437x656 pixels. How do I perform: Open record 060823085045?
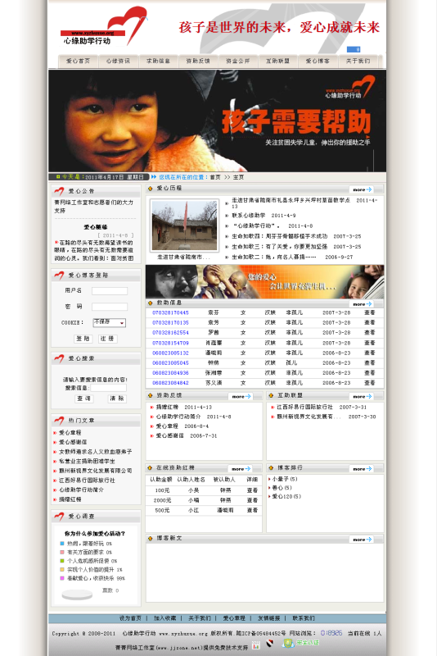(x=170, y=362)
